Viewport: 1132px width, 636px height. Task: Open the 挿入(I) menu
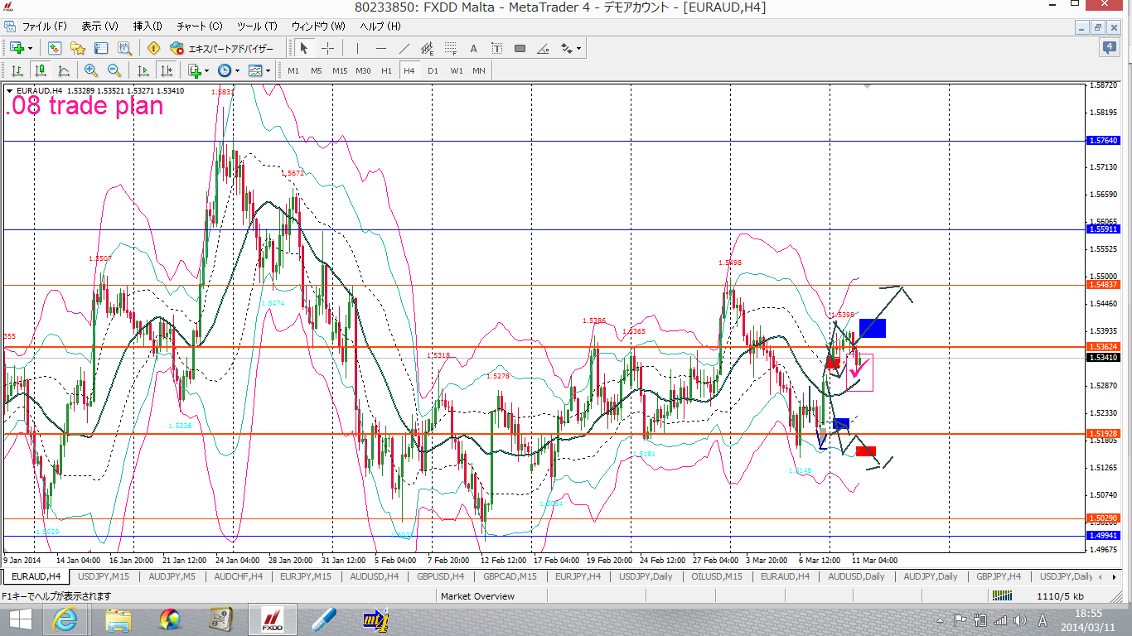coord(148,26)
